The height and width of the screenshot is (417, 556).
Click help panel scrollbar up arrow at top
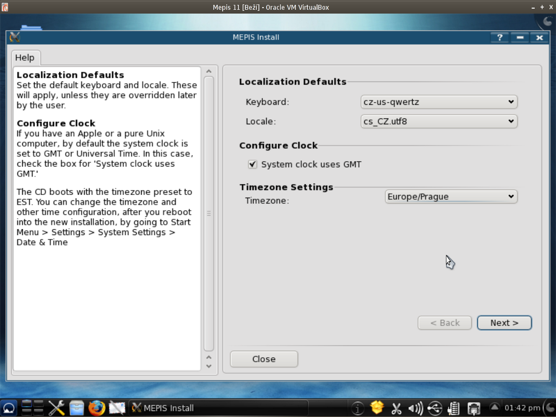(209, 71)
